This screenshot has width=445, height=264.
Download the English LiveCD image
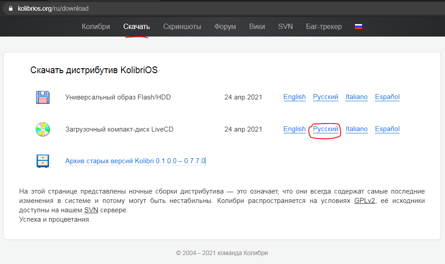pyautogui.click(x=294, y=129)
